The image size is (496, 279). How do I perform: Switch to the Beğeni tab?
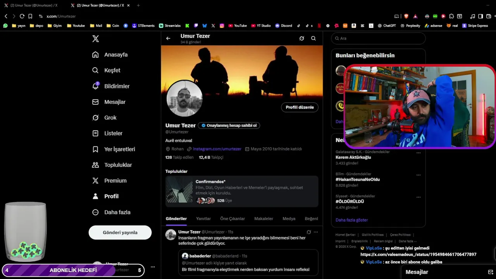311,219
